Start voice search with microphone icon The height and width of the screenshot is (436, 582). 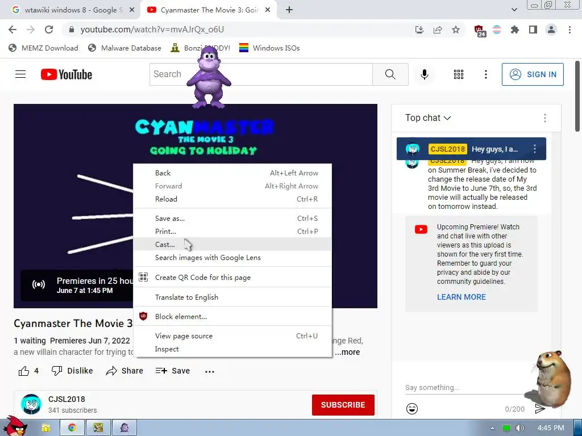[x=424, y=74]
